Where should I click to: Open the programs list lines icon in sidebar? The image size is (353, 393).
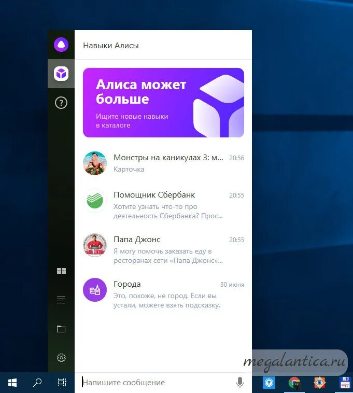point(61,300)
